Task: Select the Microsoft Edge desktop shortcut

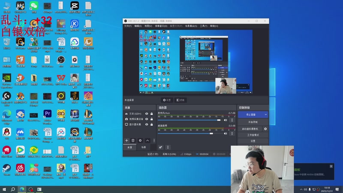Action: click(6, 117)
